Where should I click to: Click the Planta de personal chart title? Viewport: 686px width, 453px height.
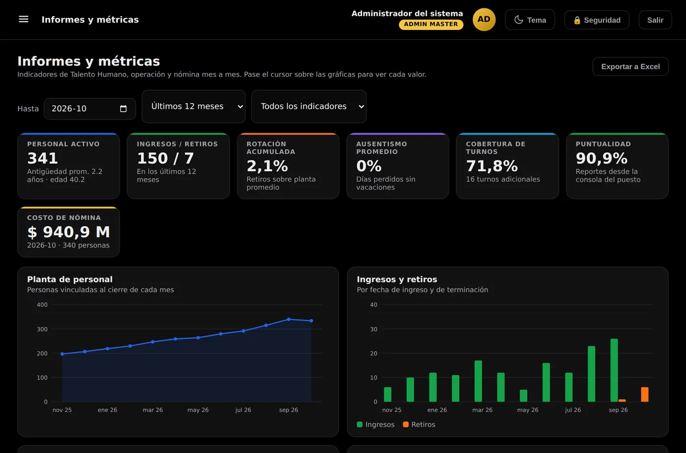point(70,279)
